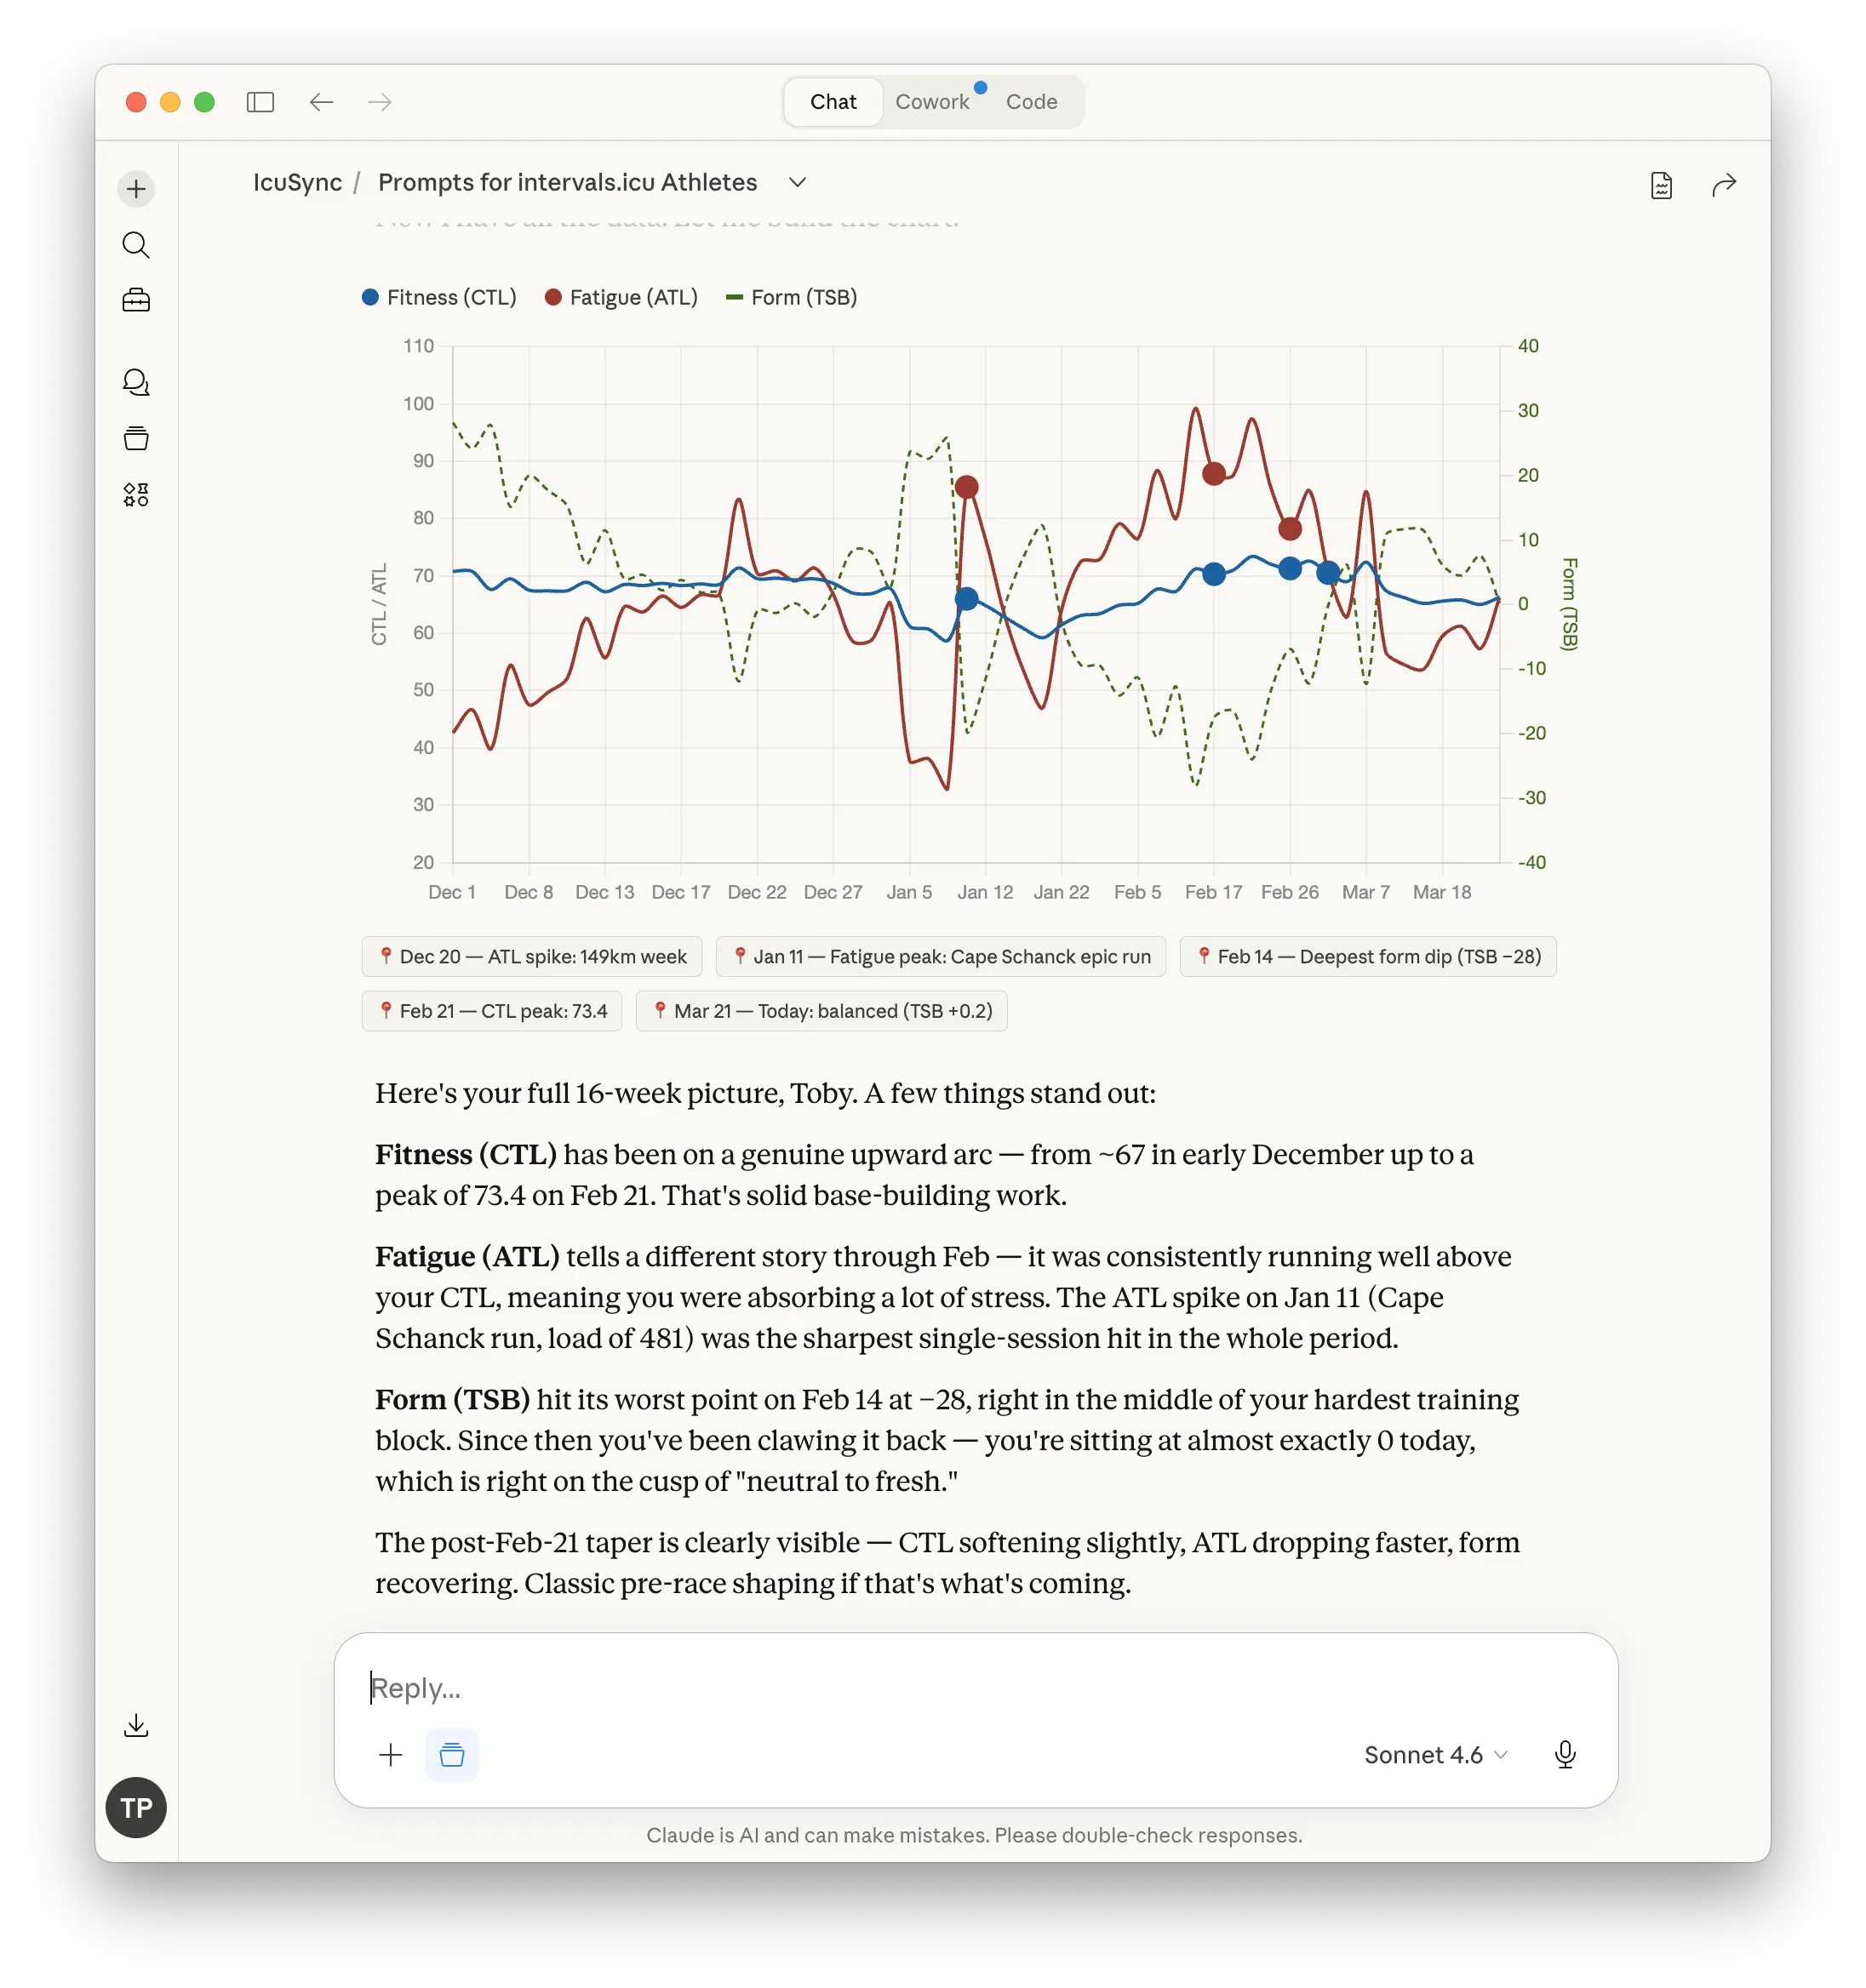Open the toolbox icon in sidebar
This screenshot has height=1988, width=1866.
coord(136,300)
